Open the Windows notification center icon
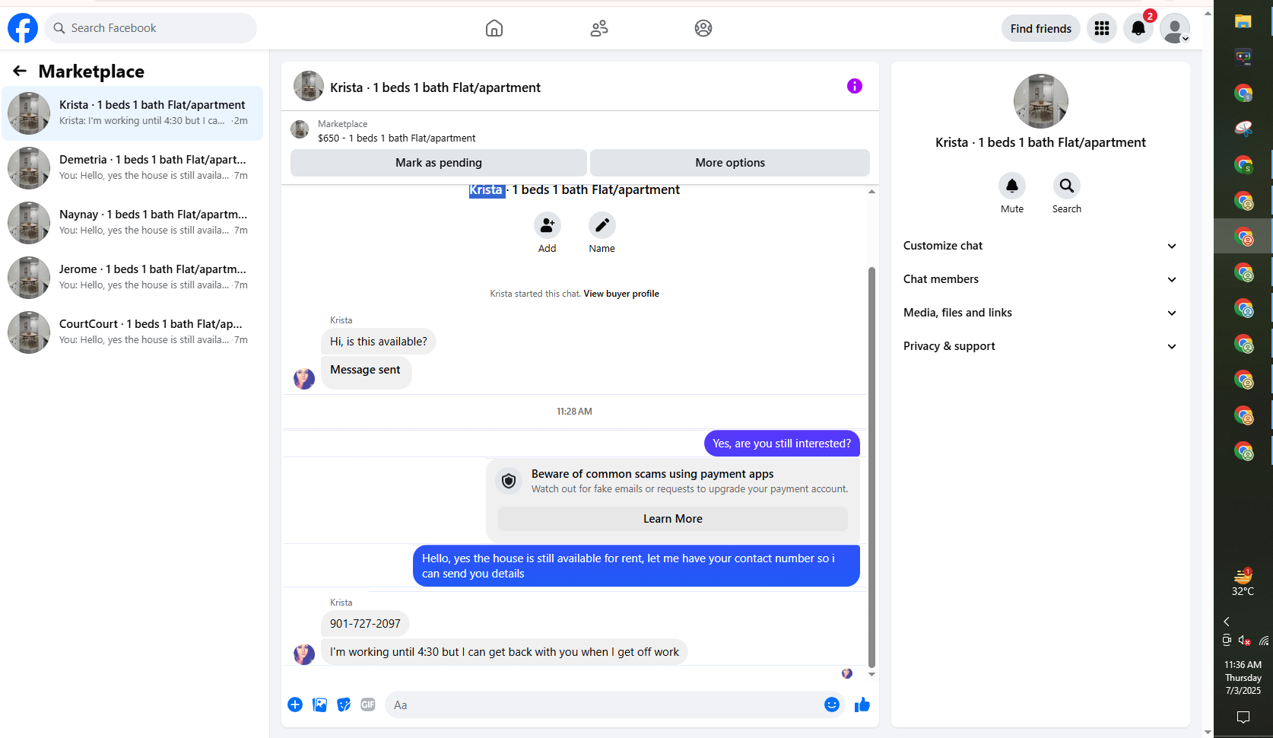 click(x=1243, y=717)
